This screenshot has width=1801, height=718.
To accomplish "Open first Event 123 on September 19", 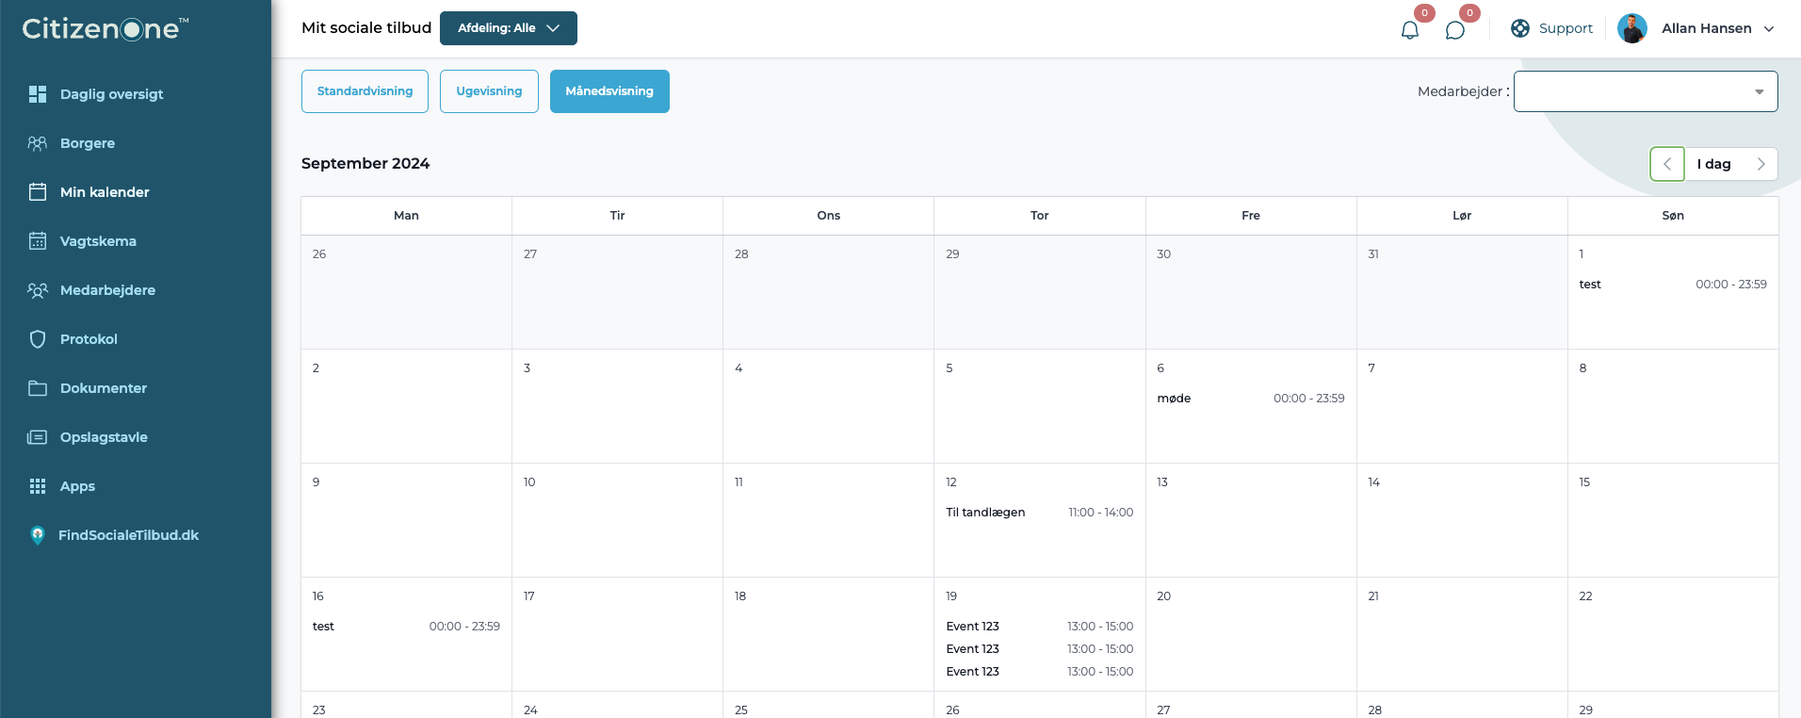I will pos(1039,627).
